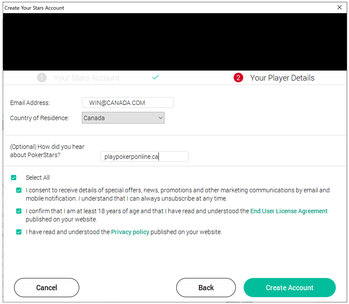This screenshot has width=349, height=304.
Task: Toggle the 18 years of age confirmation checkbox
Action: coord(19,211)
